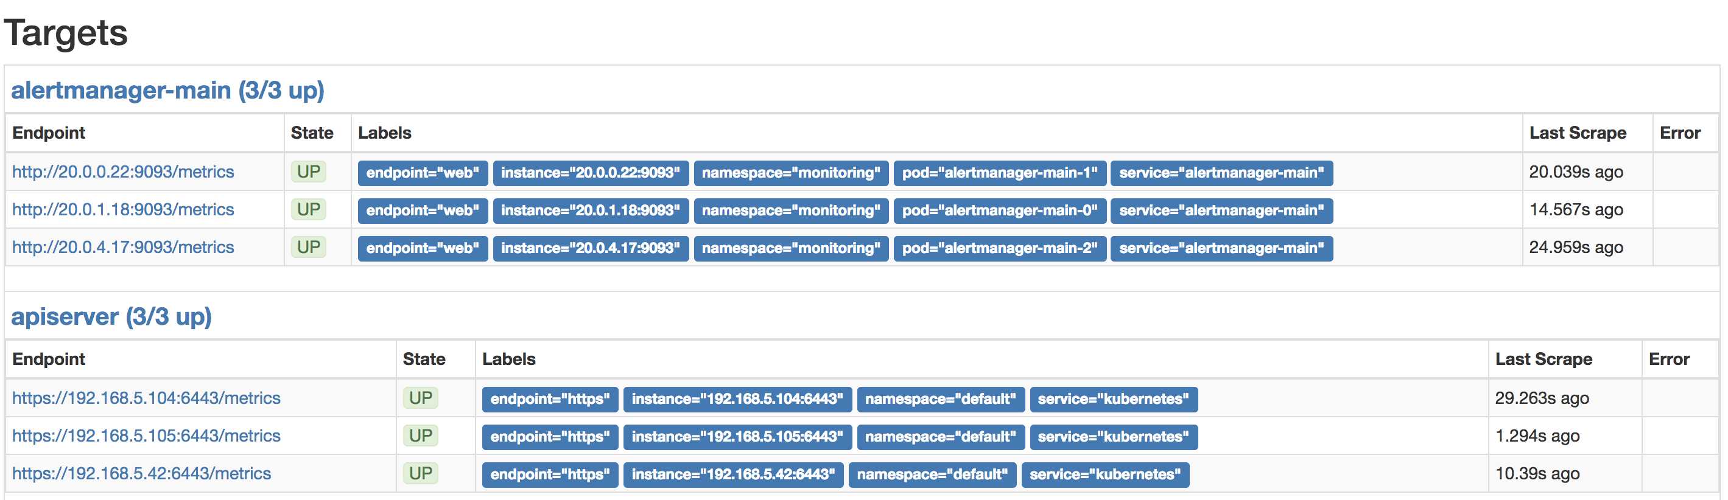The width and height of the screenshot is (1728, 500).
Task: Click instance="20.0.1.18:9093" label badge
Action: pos(591,210)
